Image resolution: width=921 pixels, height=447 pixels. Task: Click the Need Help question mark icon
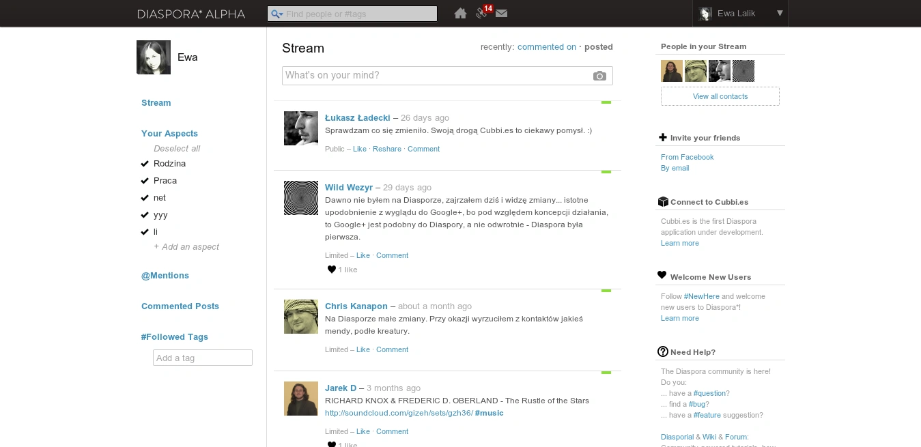663,351
